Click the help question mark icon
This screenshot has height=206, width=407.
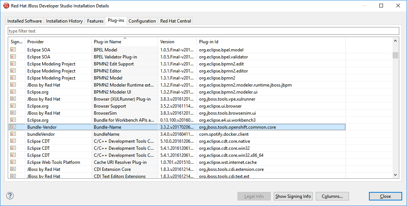point(10,196)
